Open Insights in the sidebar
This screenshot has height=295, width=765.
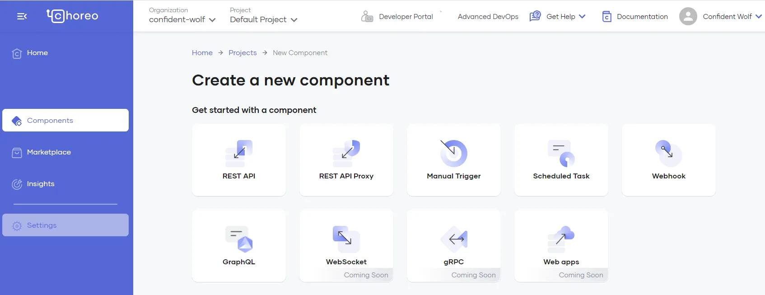coord(40,184)
